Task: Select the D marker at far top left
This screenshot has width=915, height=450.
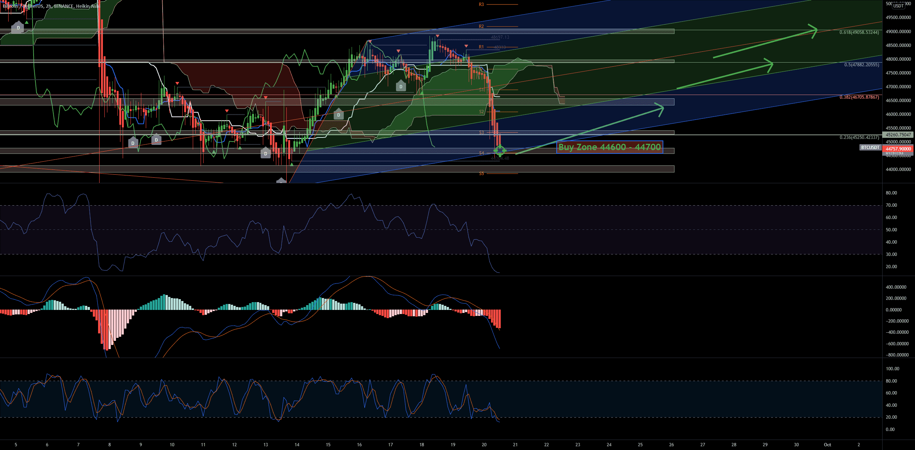Action: [18, 28]
